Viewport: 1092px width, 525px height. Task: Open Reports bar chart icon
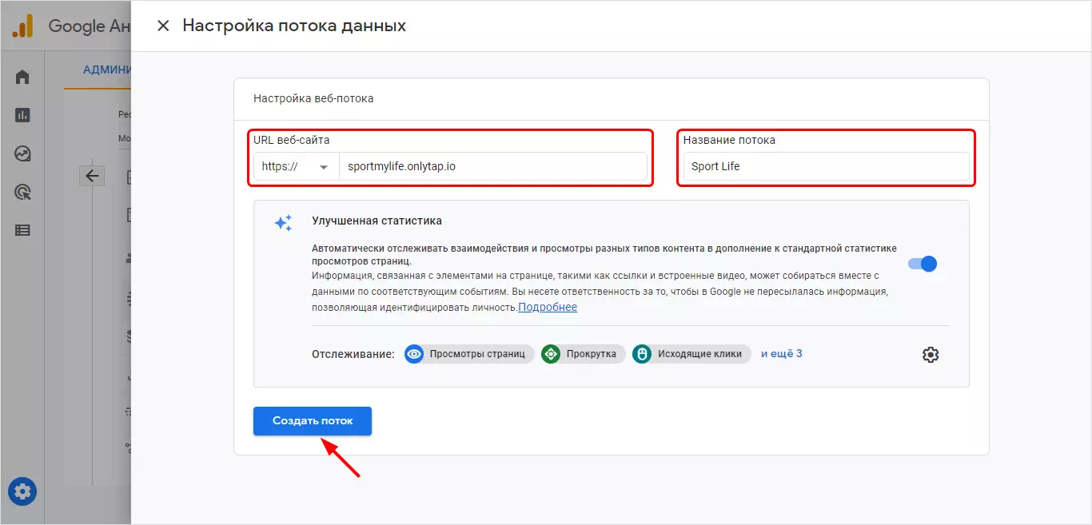click(x=22, y=115)
